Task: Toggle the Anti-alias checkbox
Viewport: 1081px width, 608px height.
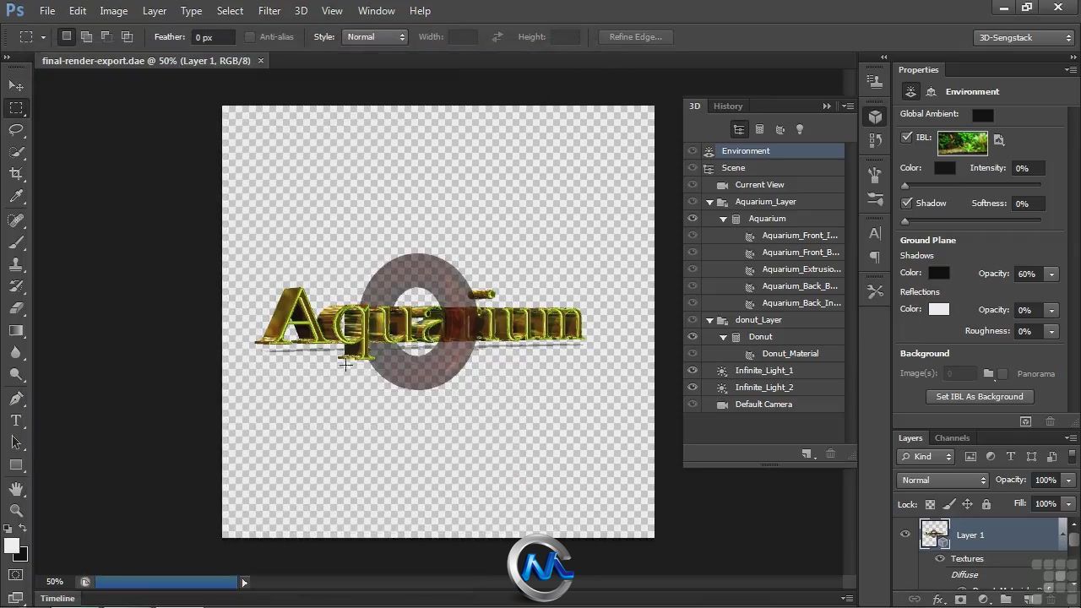Action: (x=249, y=37)
